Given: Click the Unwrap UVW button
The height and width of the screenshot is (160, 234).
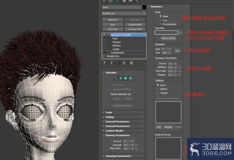Looking at the screenshot, I should [135, 29].
